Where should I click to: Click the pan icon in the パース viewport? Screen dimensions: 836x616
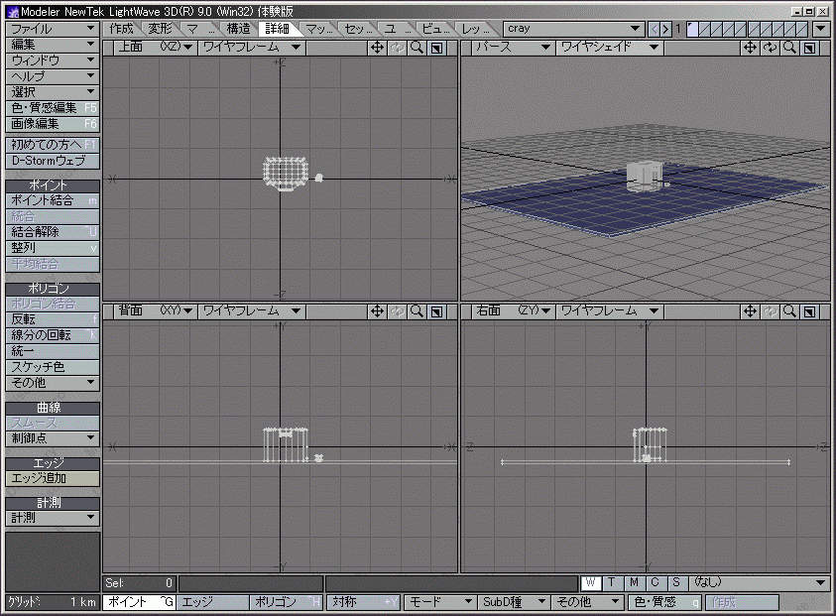[x=750, y=48]
